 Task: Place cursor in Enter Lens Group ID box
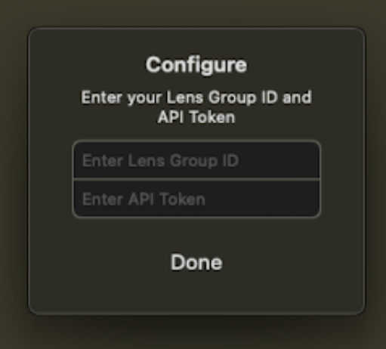(196, 160)
